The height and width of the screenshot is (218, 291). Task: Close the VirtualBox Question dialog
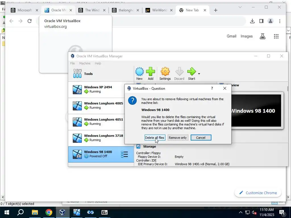[225, 89]
